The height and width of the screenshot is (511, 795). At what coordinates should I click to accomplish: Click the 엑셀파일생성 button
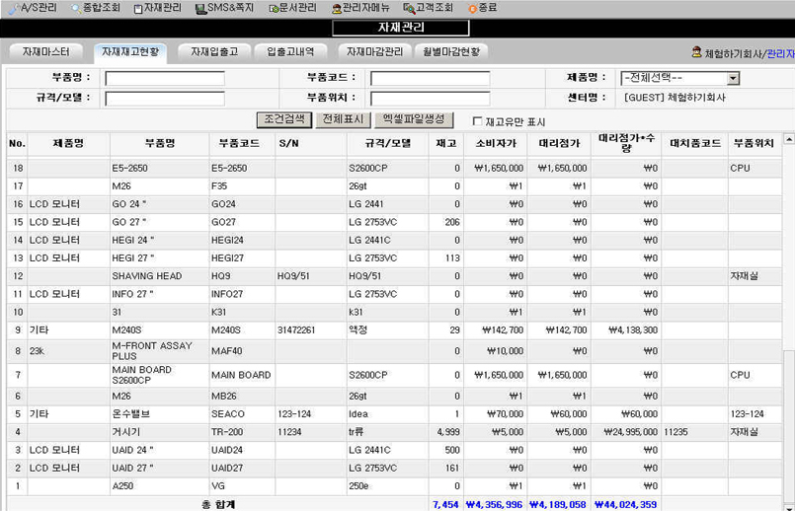point(414,120)
